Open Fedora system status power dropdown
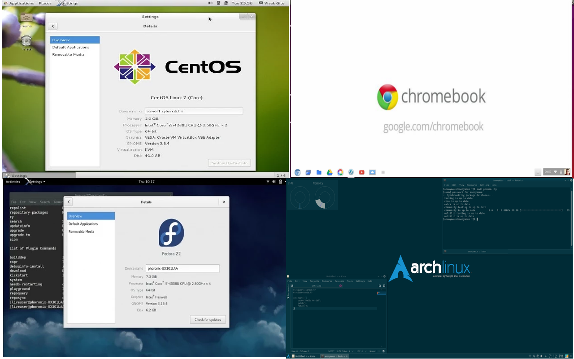The height and width of the screenshot is (359, 574). [281, 182]
